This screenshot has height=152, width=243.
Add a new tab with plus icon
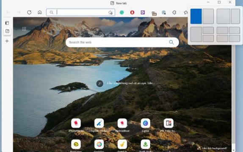click(7, 41)
